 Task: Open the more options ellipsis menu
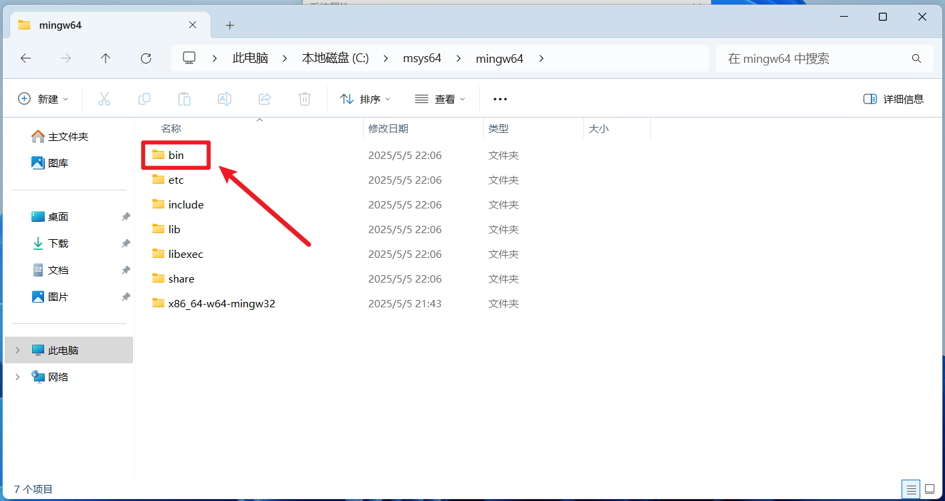(500, 99)
